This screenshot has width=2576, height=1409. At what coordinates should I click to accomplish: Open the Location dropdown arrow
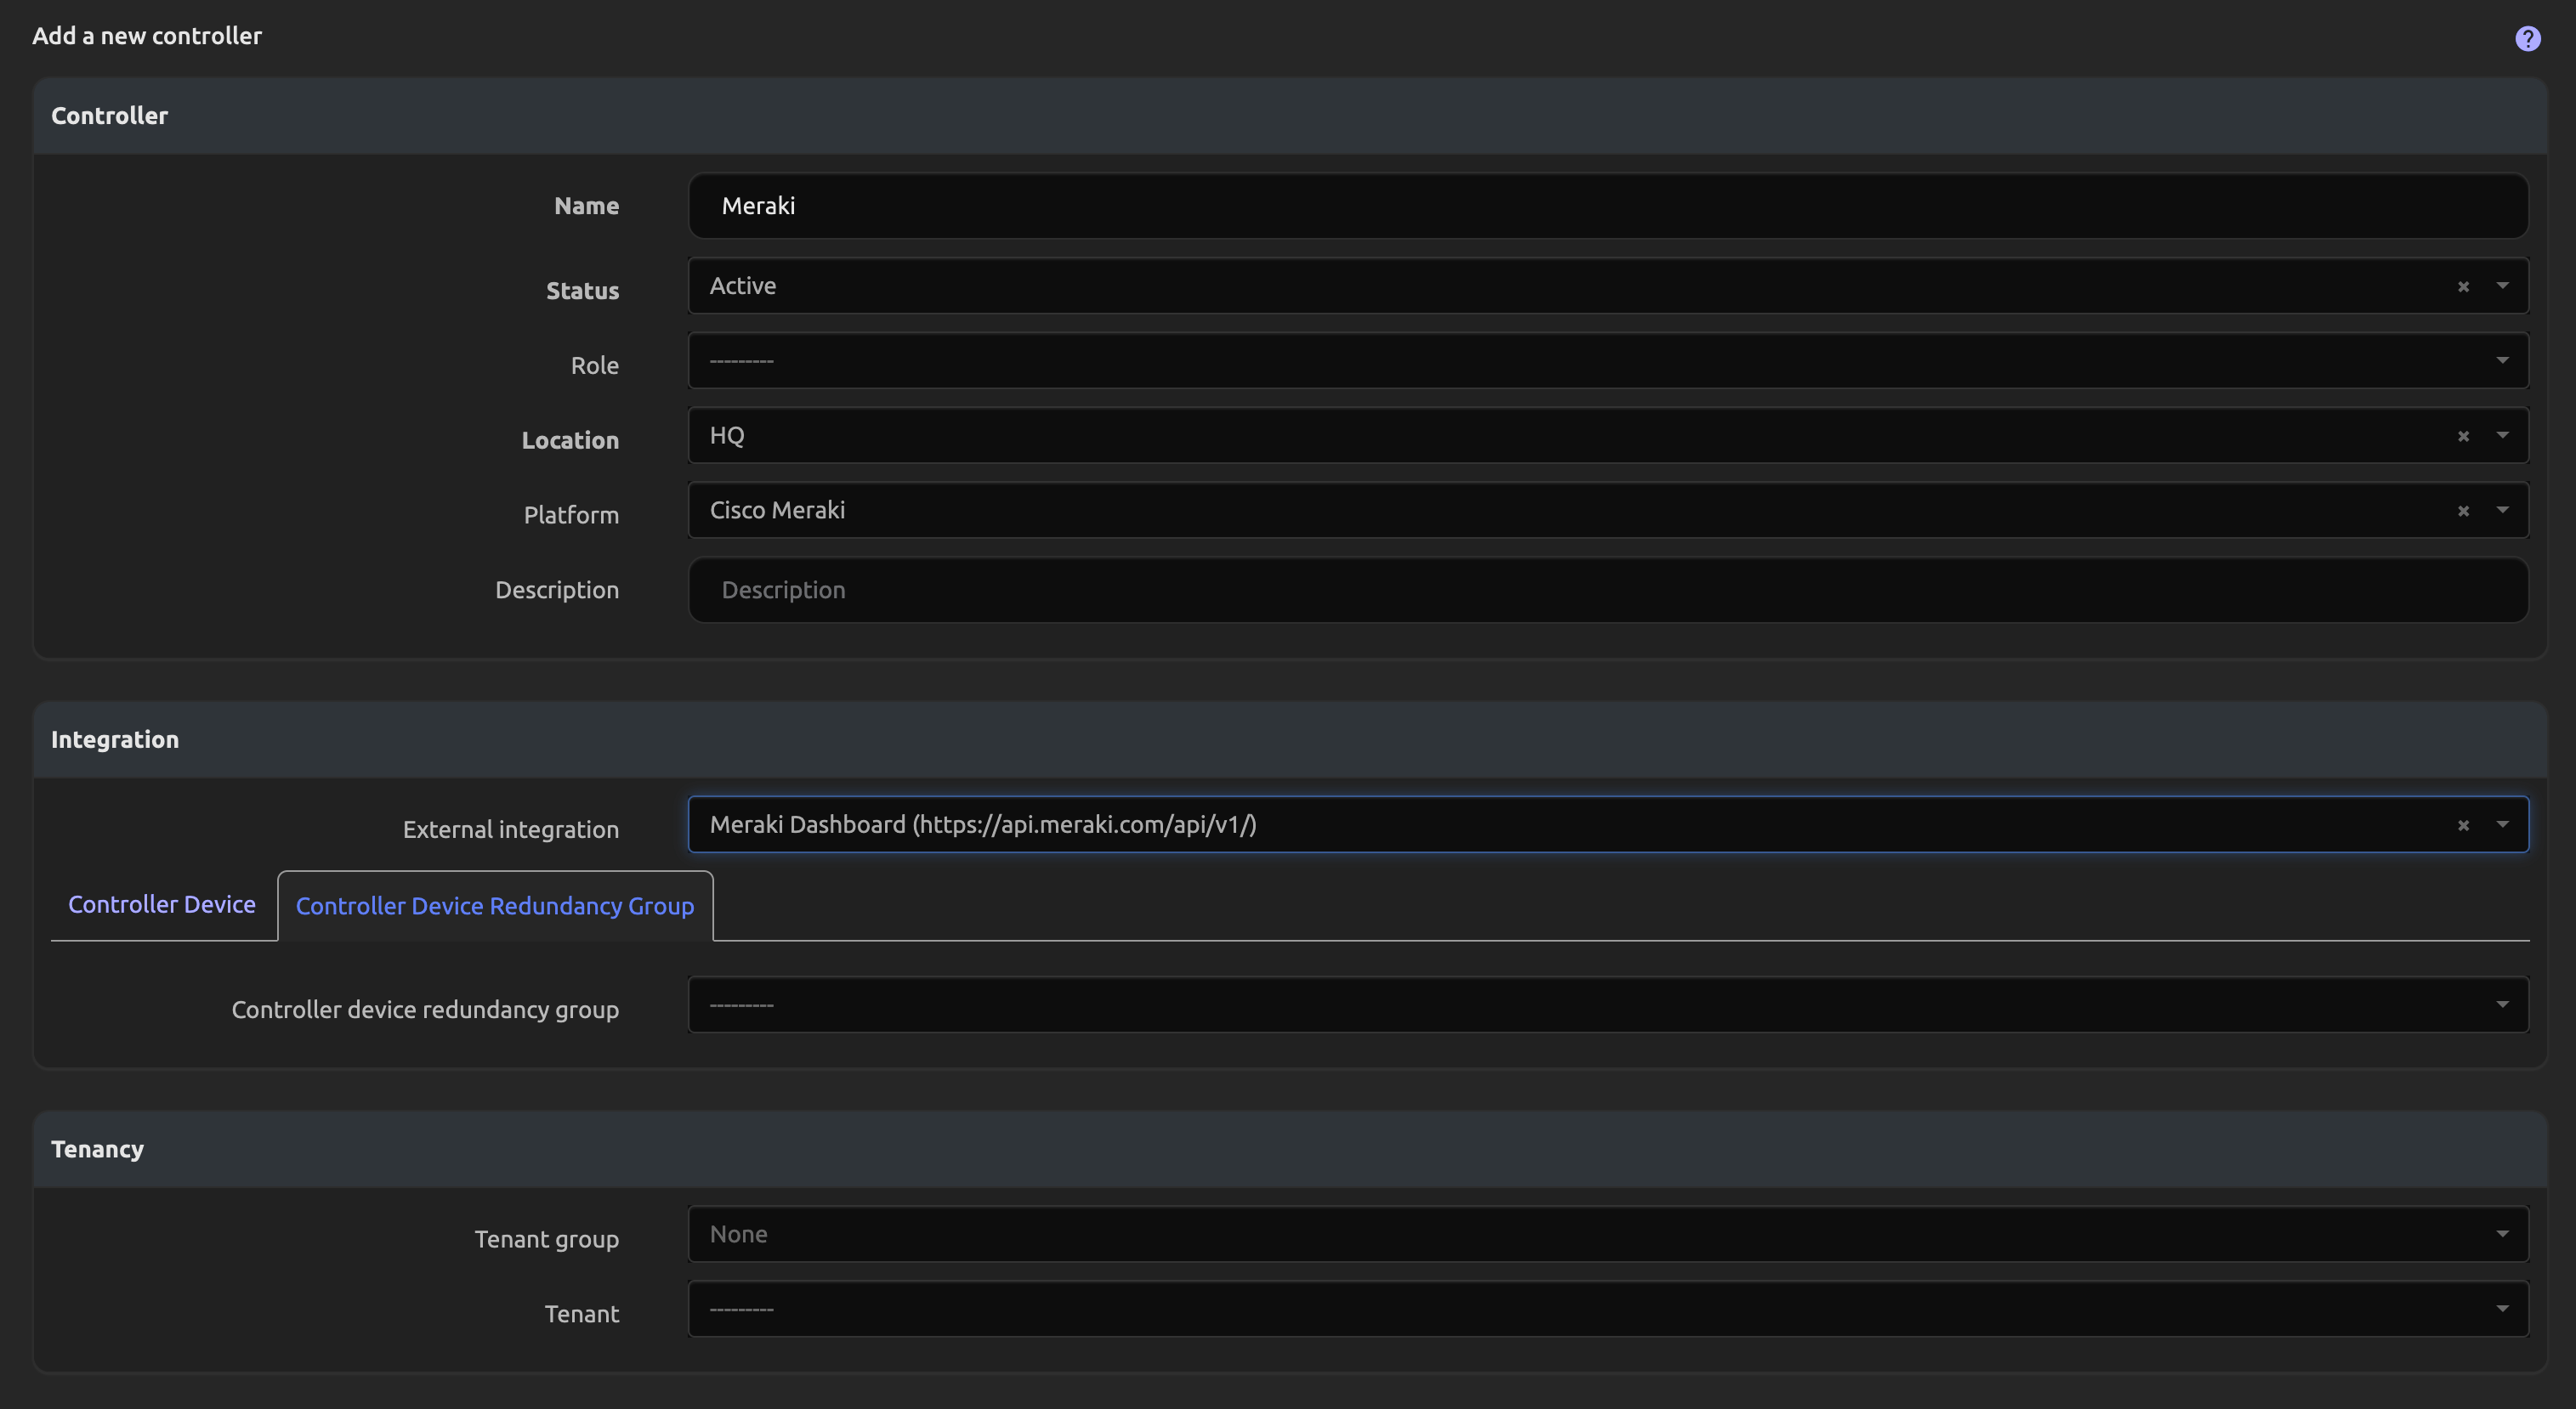pos(2502,435)
